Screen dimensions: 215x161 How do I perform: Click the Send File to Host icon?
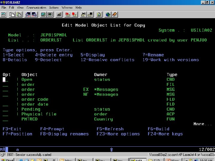coord(28,15)
